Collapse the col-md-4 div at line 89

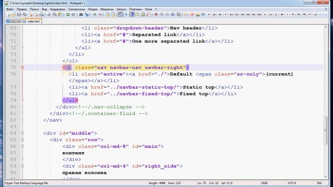pyautogui.click(x=22, y=166)
